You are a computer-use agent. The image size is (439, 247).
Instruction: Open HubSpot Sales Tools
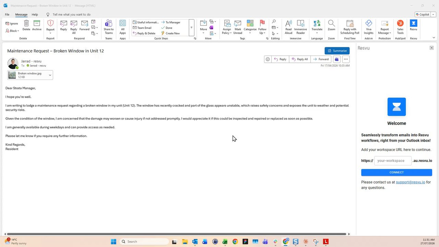400,27
